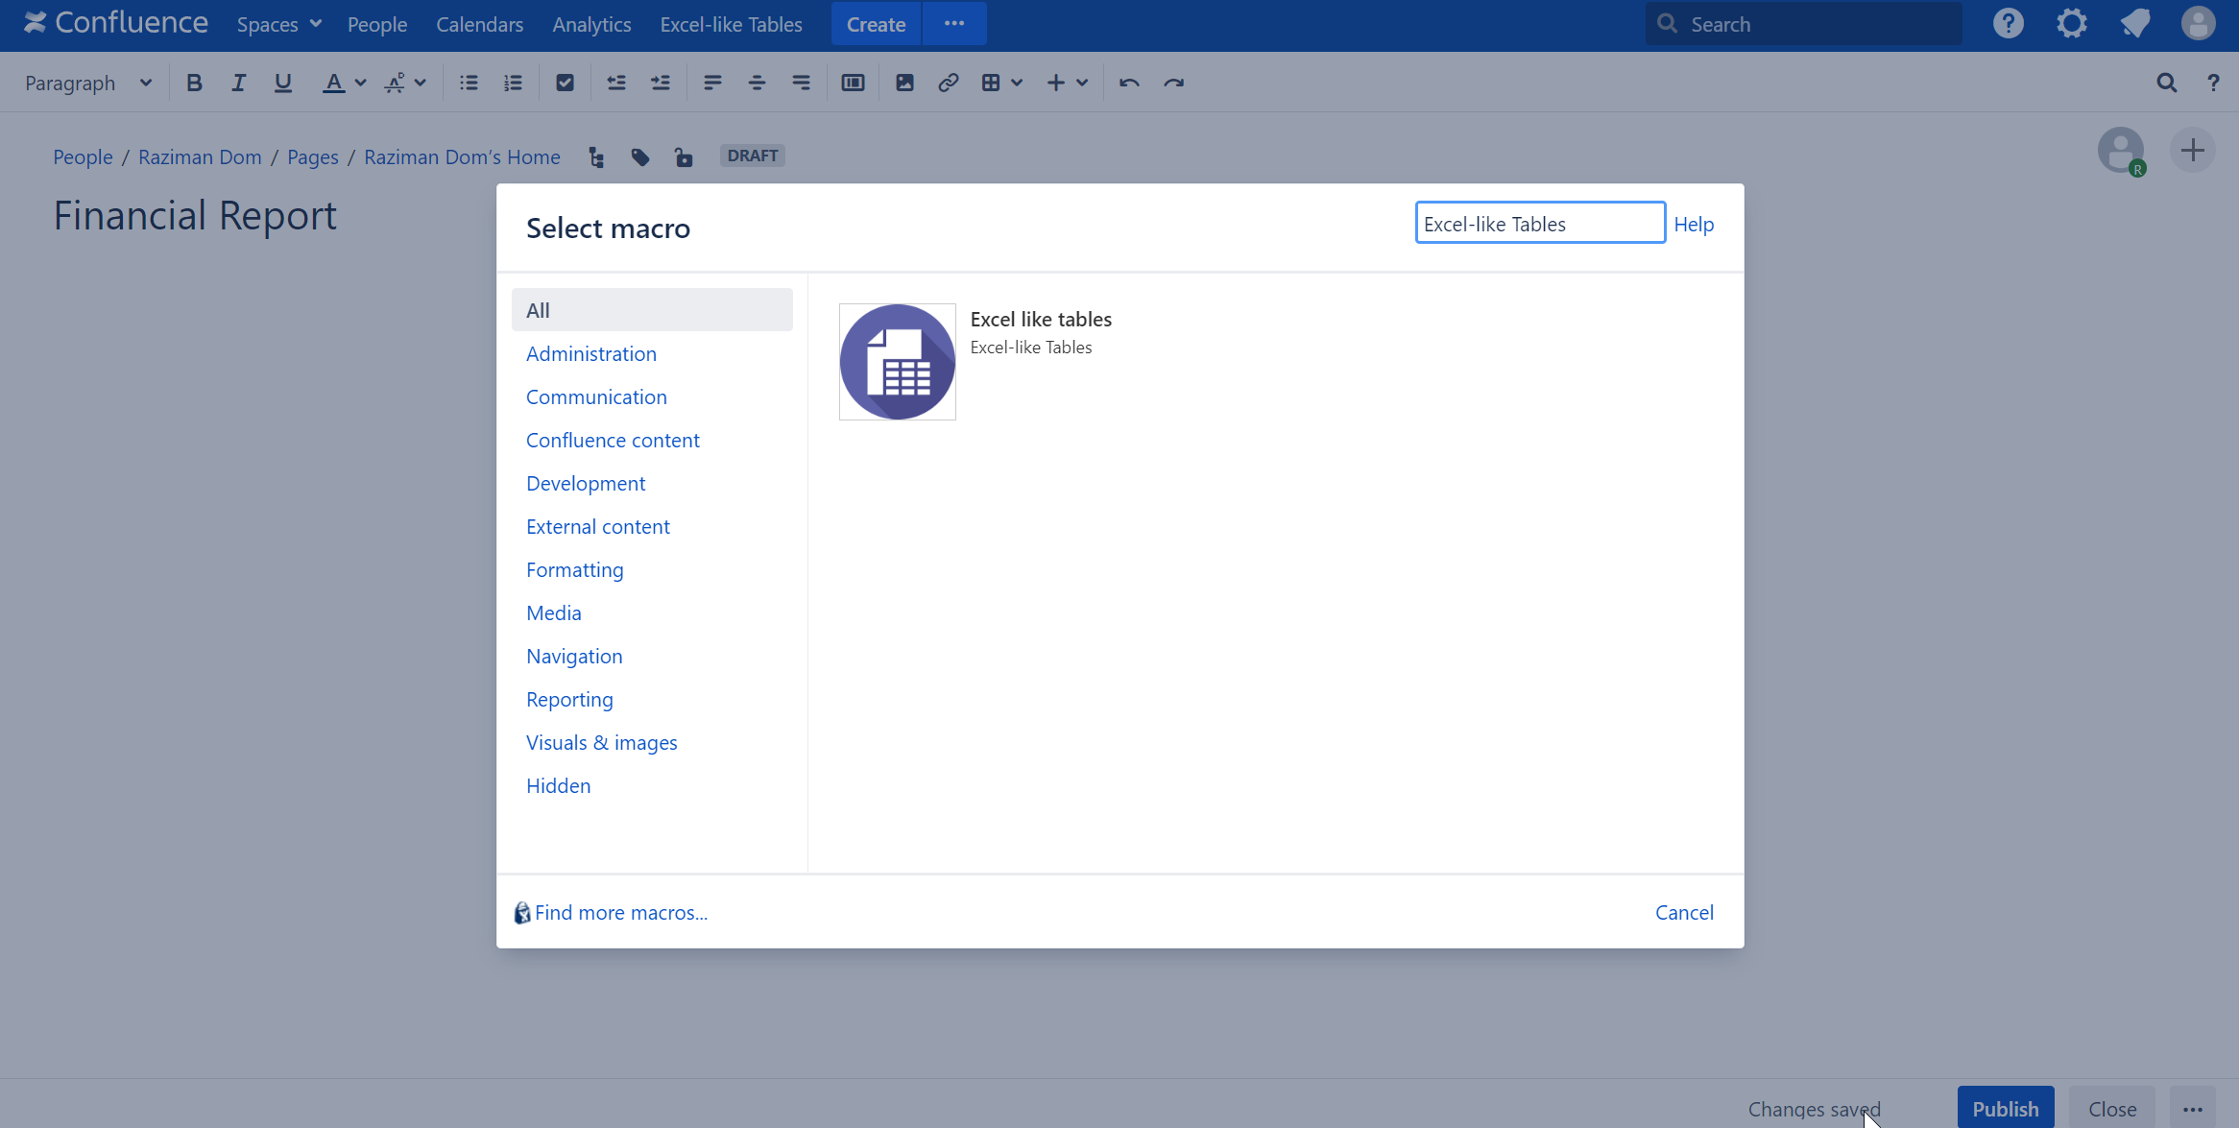Click the Bold formatting icon
The height and width of the screenshot is (1128, 2239).
point(194,83)
